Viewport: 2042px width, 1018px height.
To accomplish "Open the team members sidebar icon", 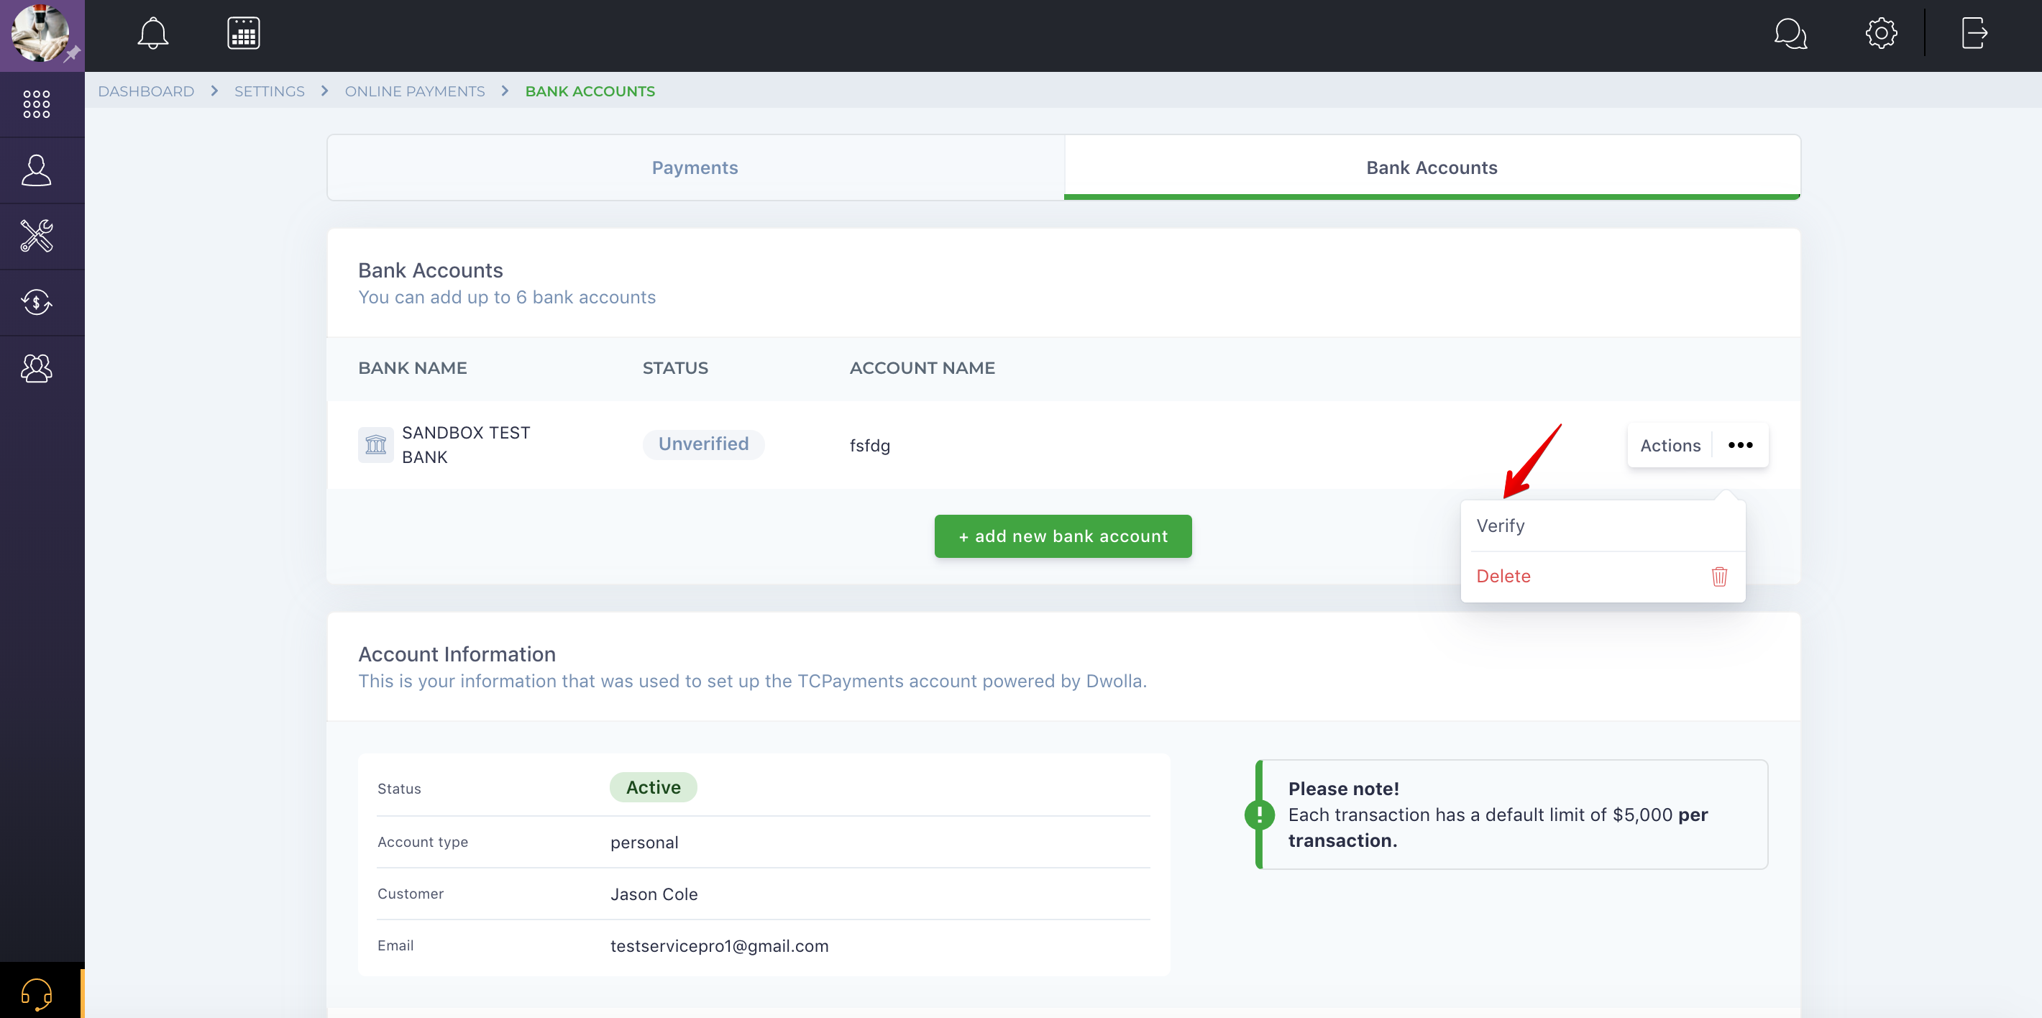I will point(37,368).
